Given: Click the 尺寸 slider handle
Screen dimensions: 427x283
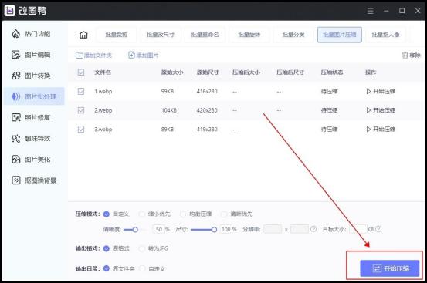Looking at the screenshot, I should 215,230.
